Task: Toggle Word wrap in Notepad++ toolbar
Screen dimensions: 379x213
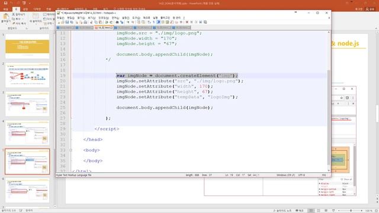Action: 149,22
